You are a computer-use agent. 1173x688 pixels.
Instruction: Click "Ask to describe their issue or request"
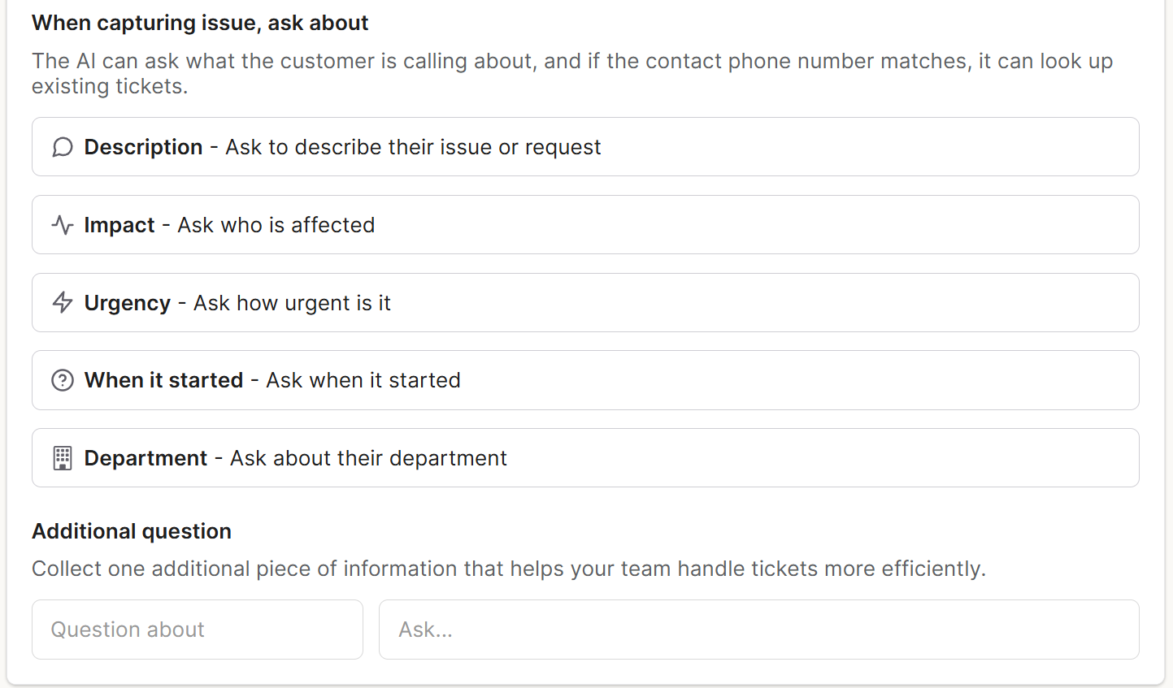pyautogui.click(x=413, y=147)
